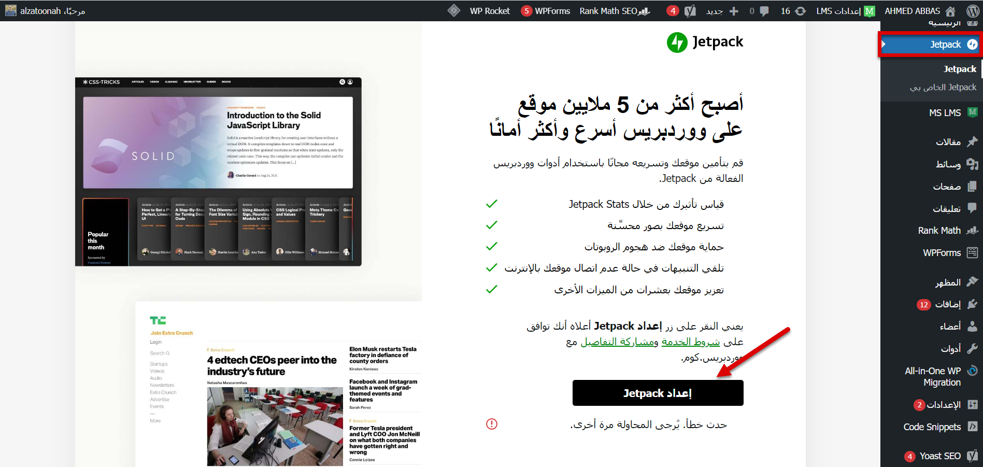Viewport: 983px width, 467px height.
Task: Click the Settings (الإعدادات) sidebar icon
Action: (973, 405)
